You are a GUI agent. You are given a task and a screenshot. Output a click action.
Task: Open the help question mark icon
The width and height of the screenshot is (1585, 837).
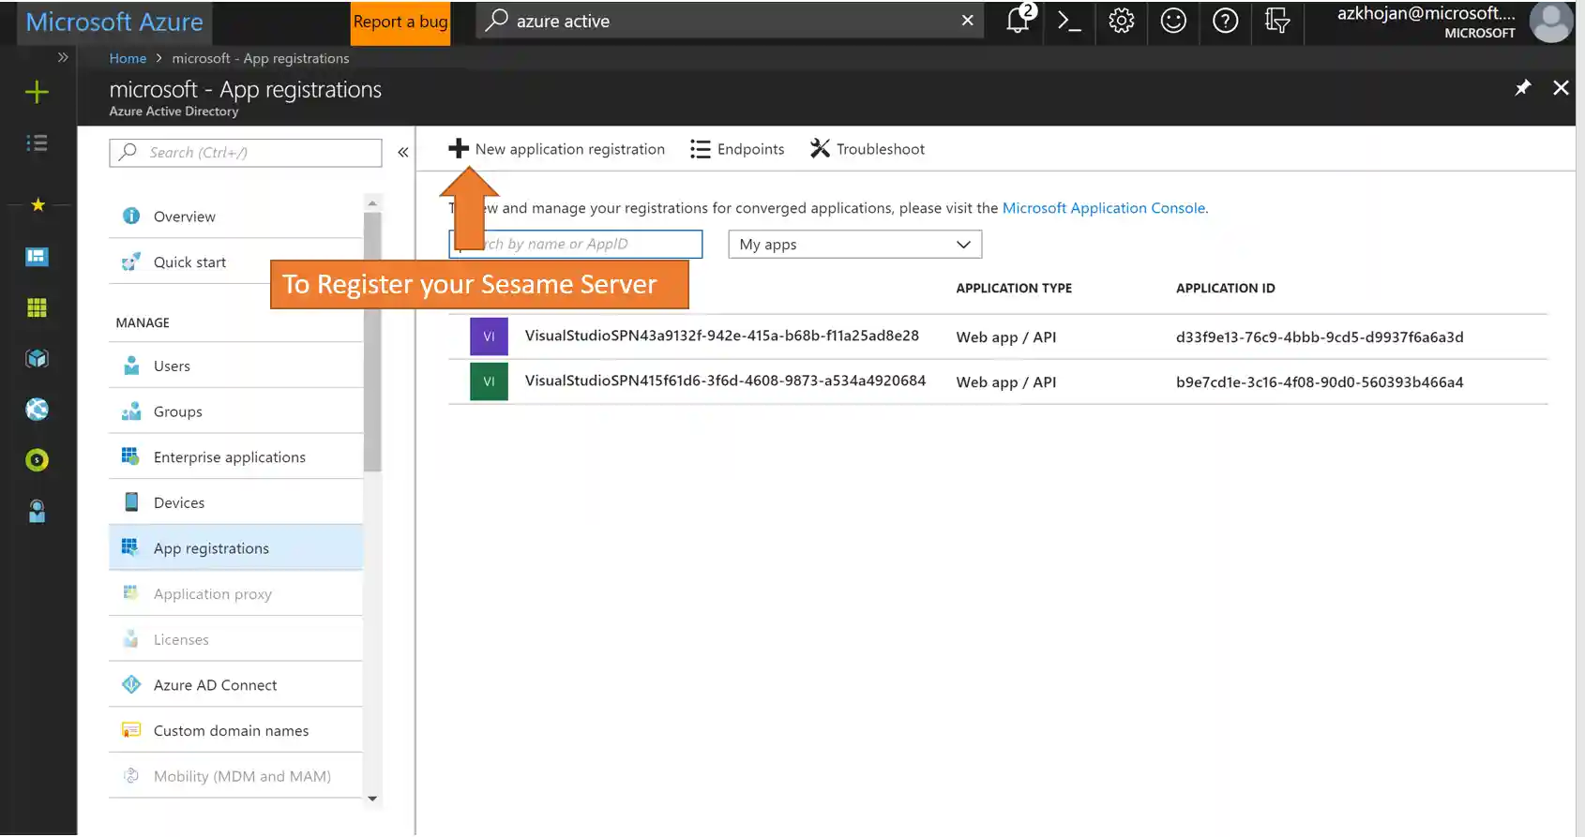coord(1225,21)
